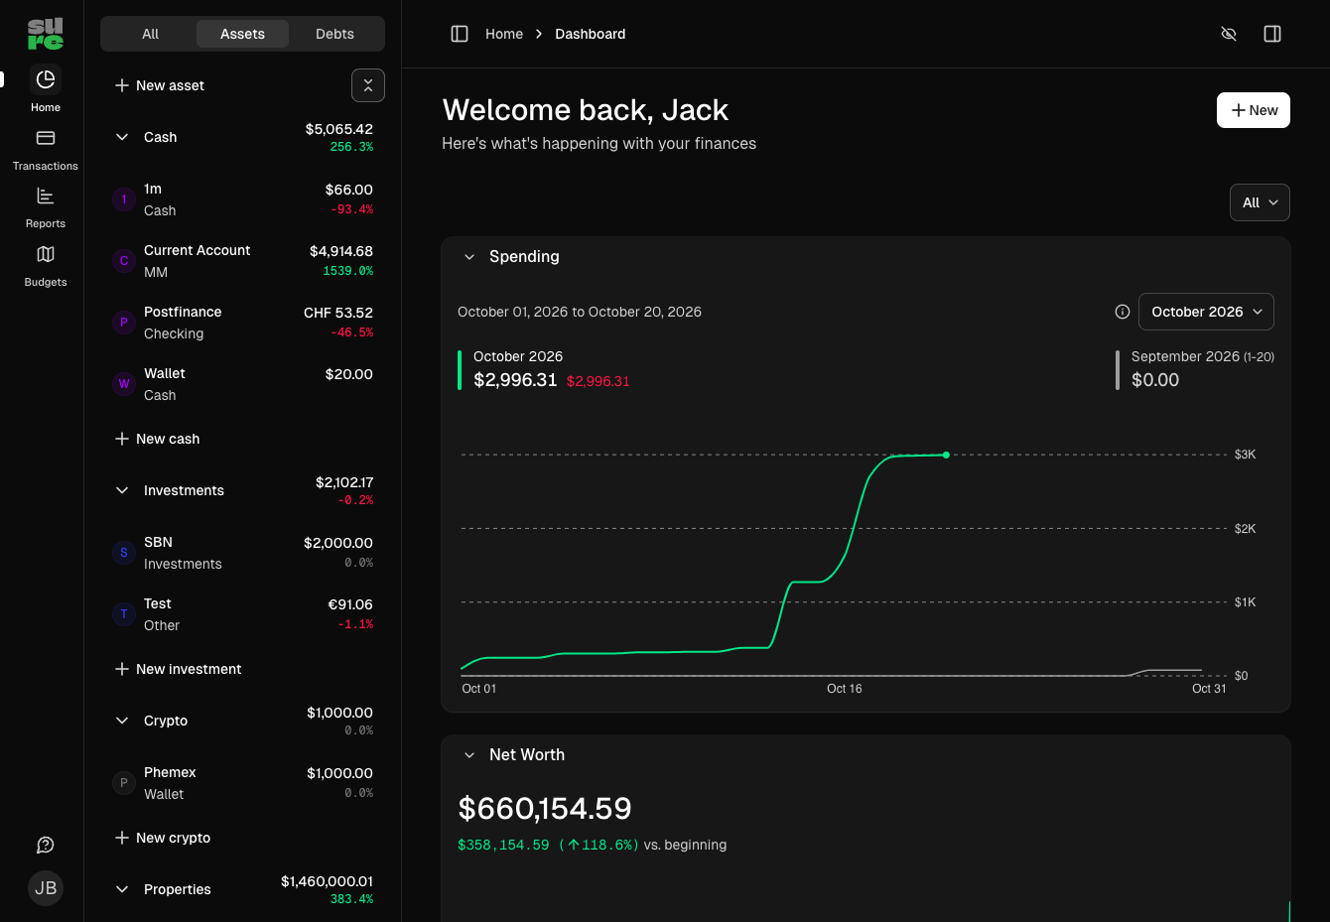Click the Postfinance account avatar icon
This screenshot has height=922, width=1330.
[124, 323]
